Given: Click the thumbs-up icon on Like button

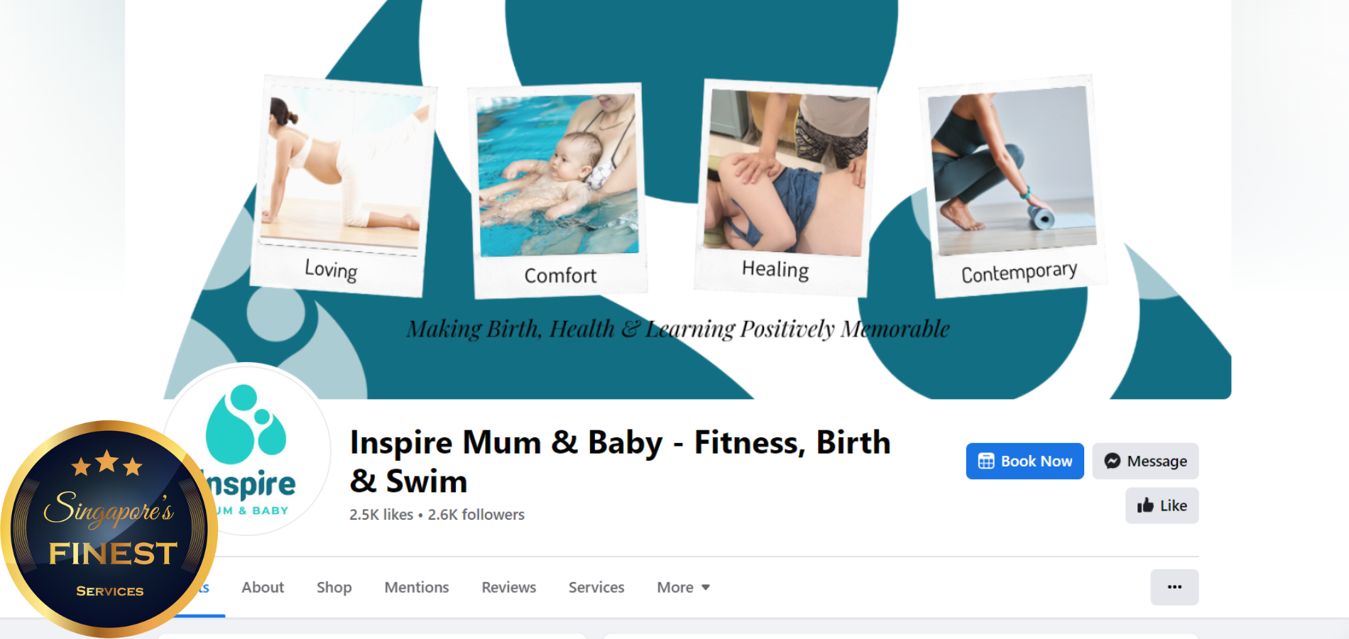Looking at the screenshot, I should pos(1145,506).
